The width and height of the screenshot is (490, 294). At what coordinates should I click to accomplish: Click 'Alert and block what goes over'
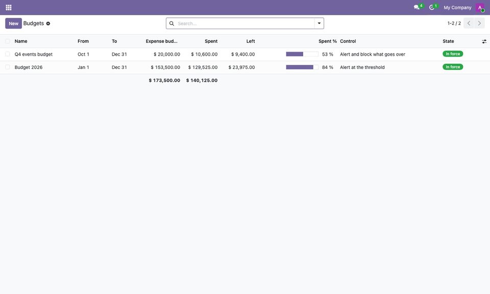click(373, 55)
